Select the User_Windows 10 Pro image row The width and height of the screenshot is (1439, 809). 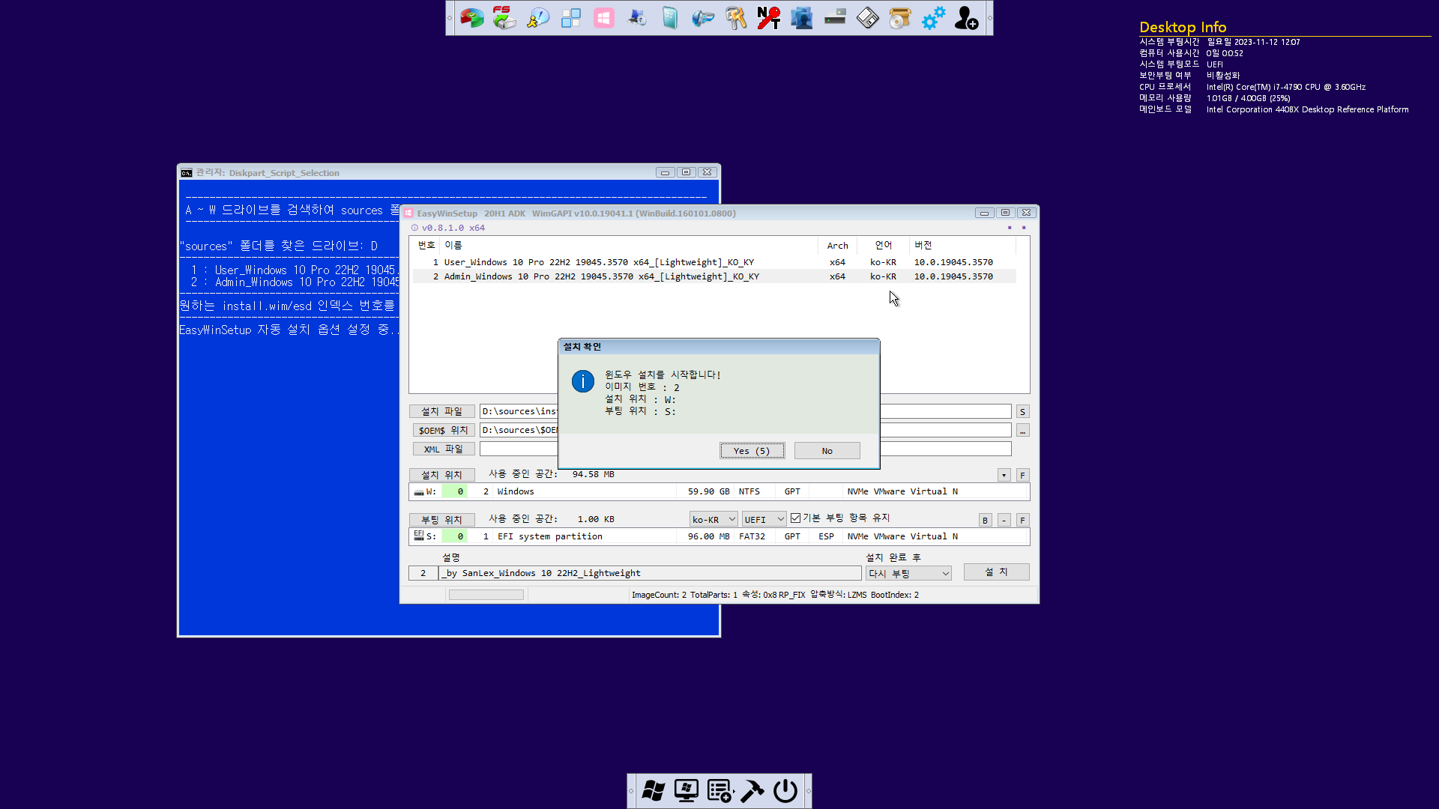[714, 262]
